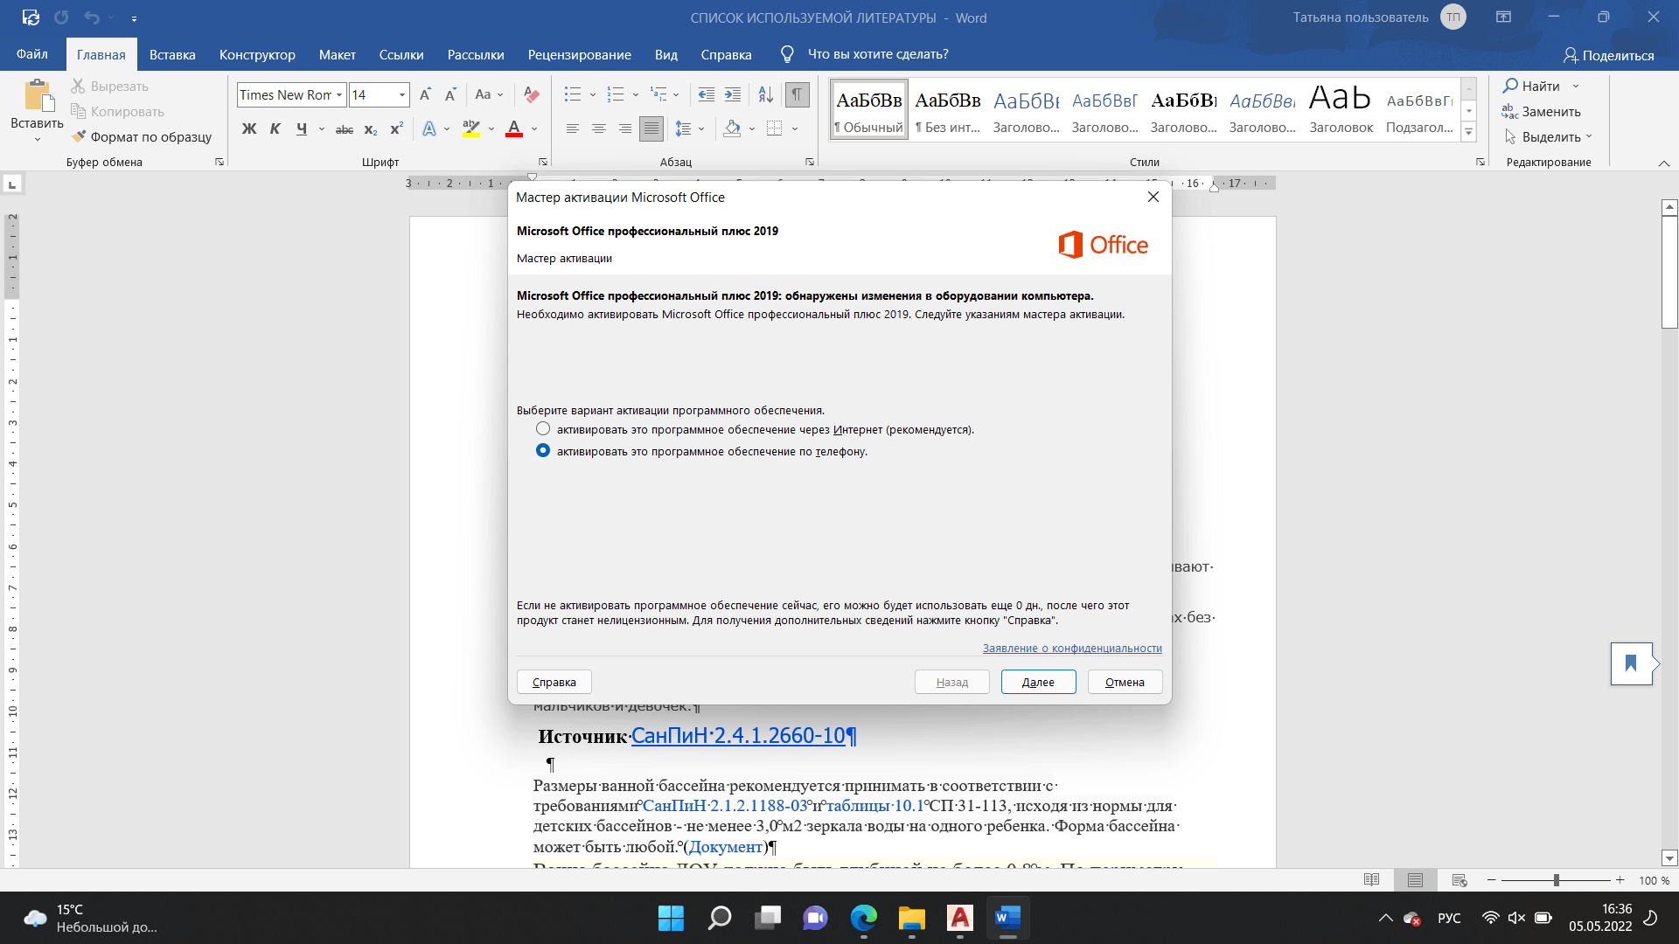Click the sort (A-Я) icon
Viewport: 1679px width, 944px height.
click(765, 94)
